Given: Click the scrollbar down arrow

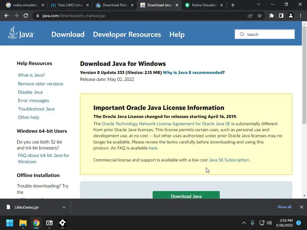Looking at the screenshot, I should (x=304, y=196).
